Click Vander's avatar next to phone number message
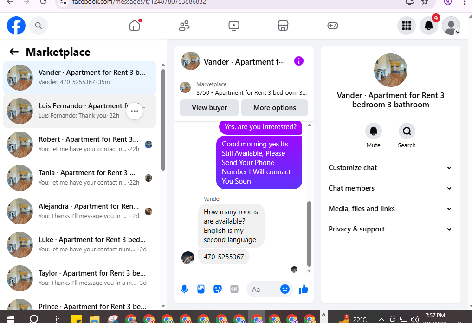Viewport: 472px width, 323px height. coord(188,258)
